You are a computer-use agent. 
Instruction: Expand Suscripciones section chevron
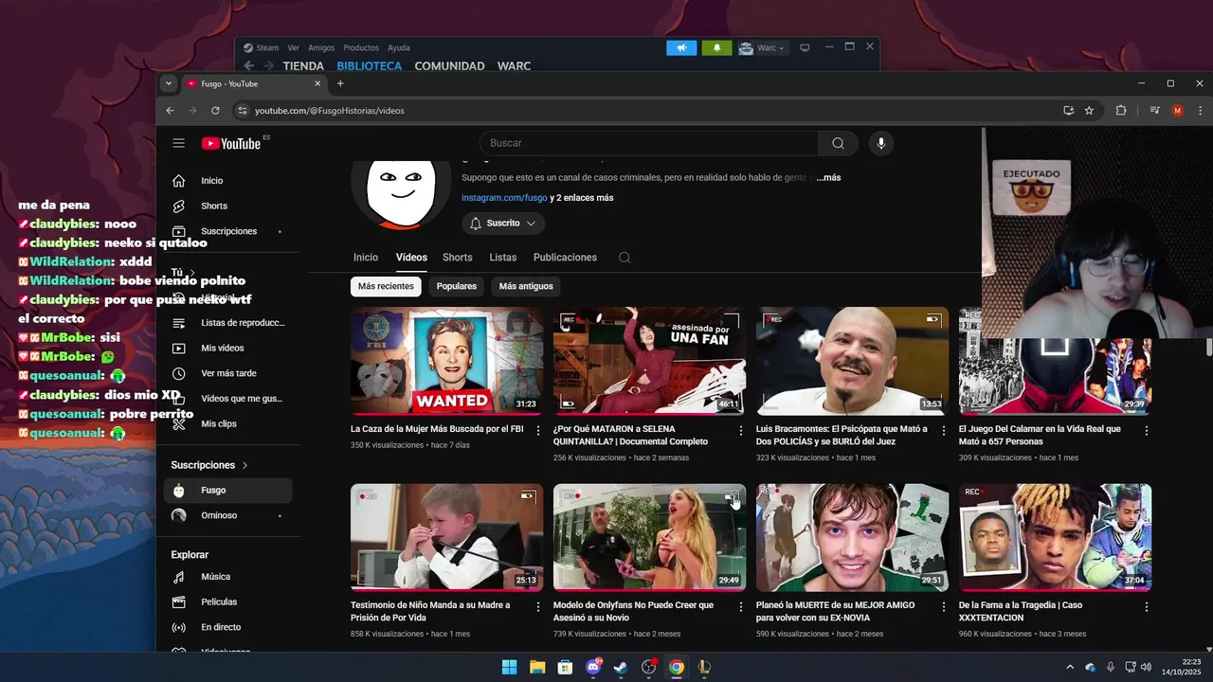point(244,465)
